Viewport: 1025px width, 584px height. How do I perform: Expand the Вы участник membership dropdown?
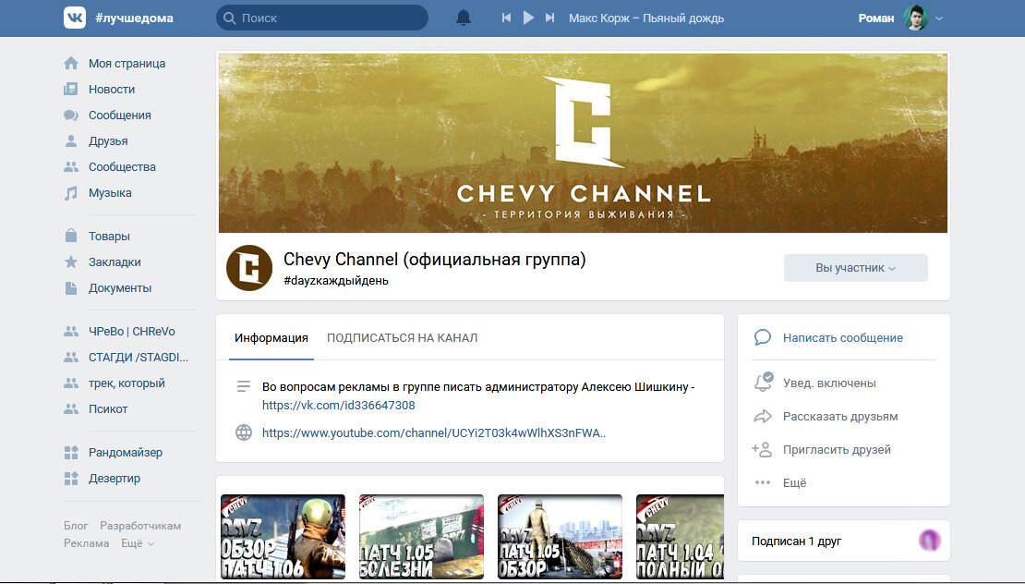855,267
